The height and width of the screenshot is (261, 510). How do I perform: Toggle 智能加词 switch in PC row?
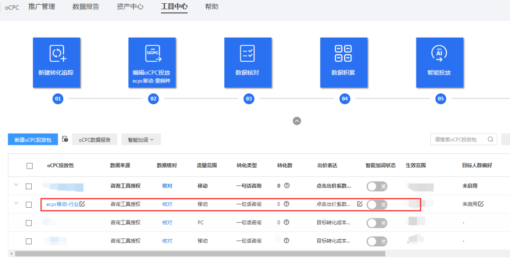pos(377,223)
